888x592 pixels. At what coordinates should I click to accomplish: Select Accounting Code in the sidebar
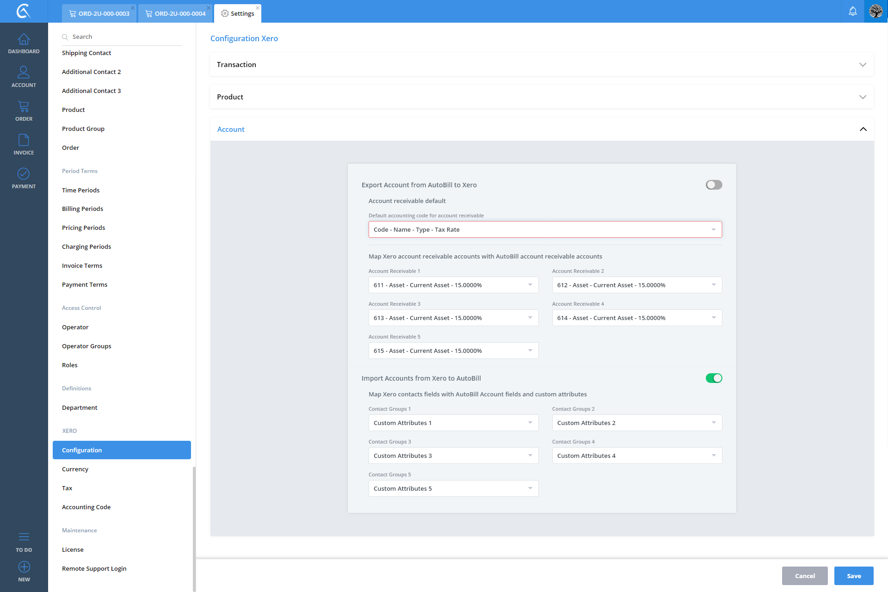tap(86, 507)
